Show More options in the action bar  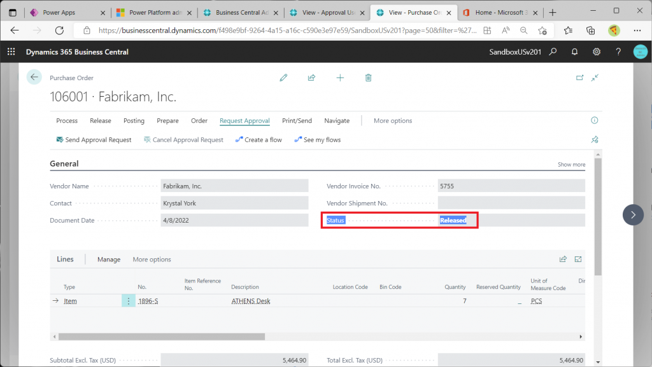coord(393,120)
